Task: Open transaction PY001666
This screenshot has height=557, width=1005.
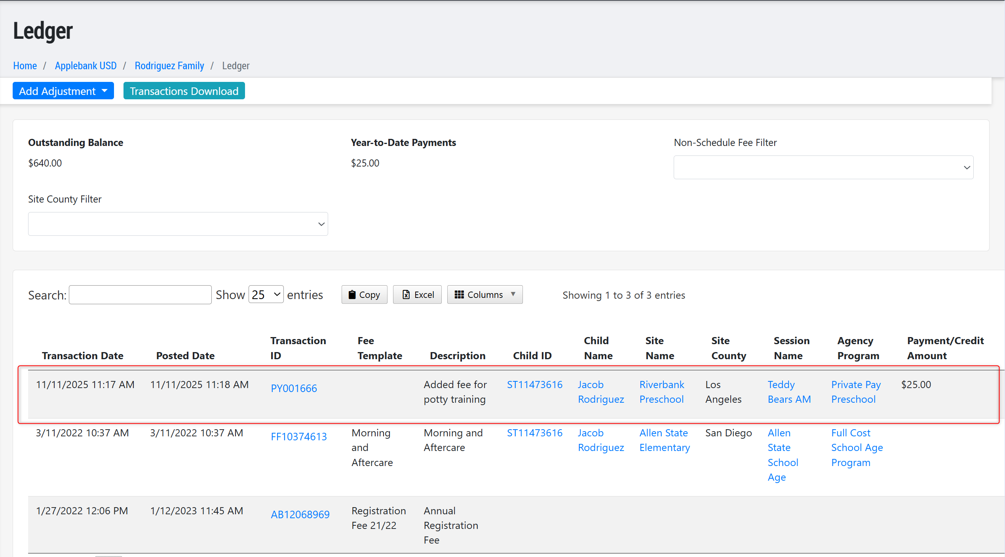Action: point(294,388)
